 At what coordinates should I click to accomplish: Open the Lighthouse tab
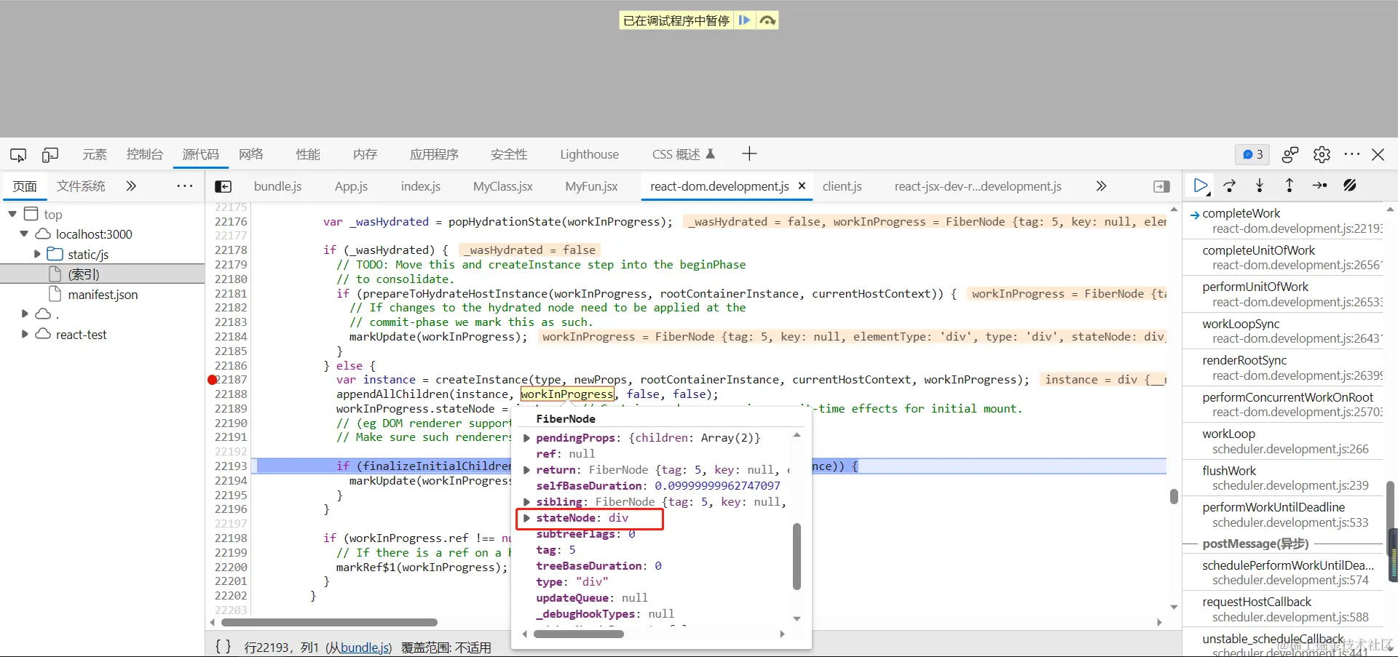coord(589,154)
